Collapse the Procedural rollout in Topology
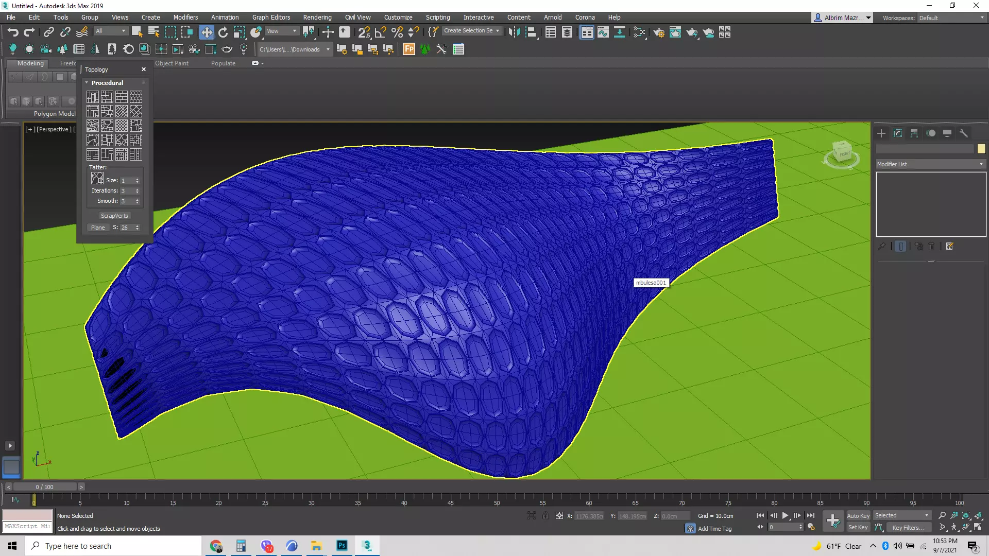The image size is (989, 556). click(107, 83)
